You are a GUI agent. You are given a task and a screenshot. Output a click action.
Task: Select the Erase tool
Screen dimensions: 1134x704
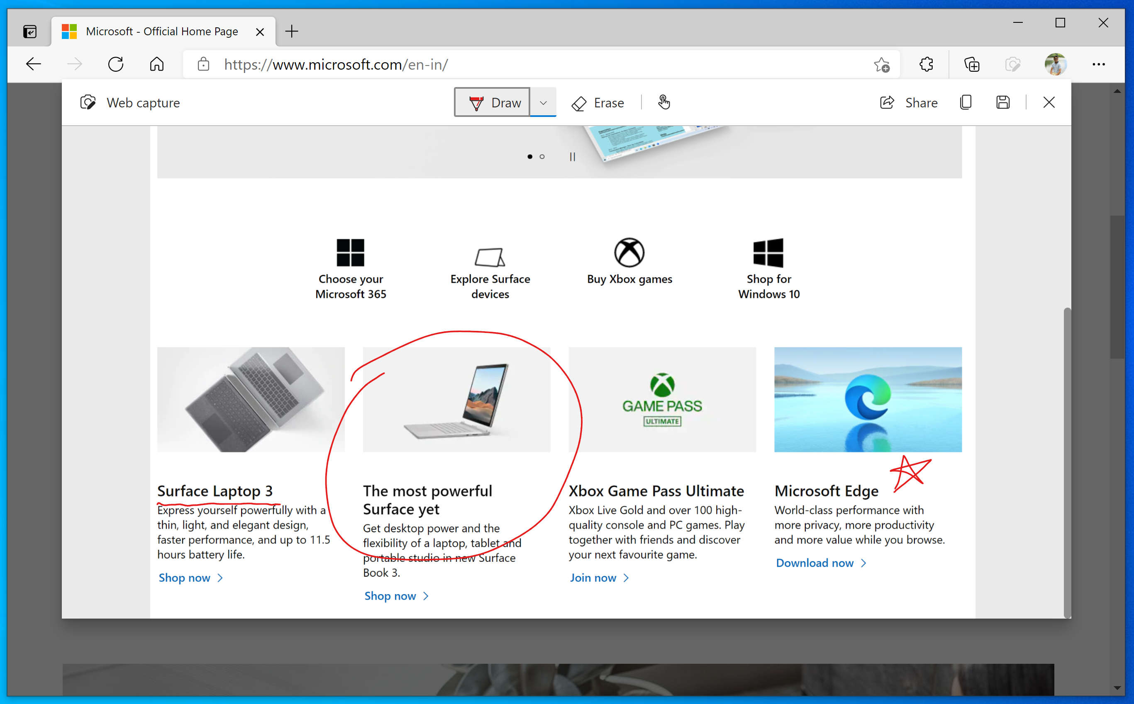pyautogui.click(x=598, y=103)
